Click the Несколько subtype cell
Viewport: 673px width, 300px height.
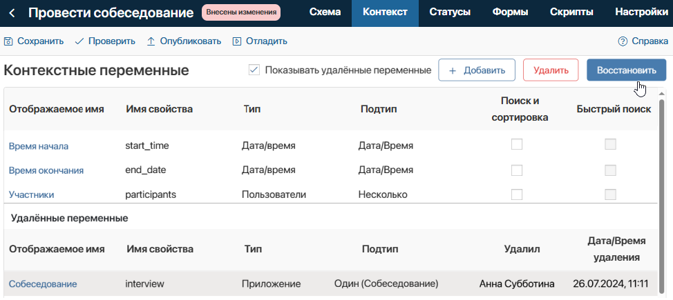(x=383, y=195)
